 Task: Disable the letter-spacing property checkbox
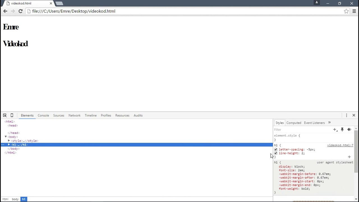pyautogui.click(x=276, y=150)
